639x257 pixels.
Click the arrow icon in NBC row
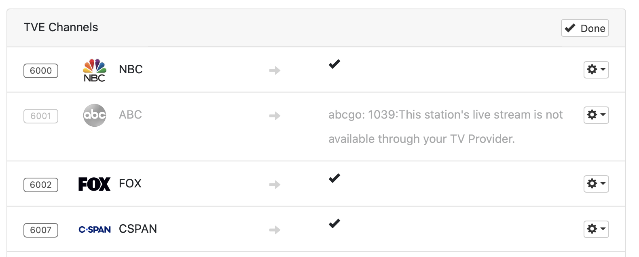point(275,70)
